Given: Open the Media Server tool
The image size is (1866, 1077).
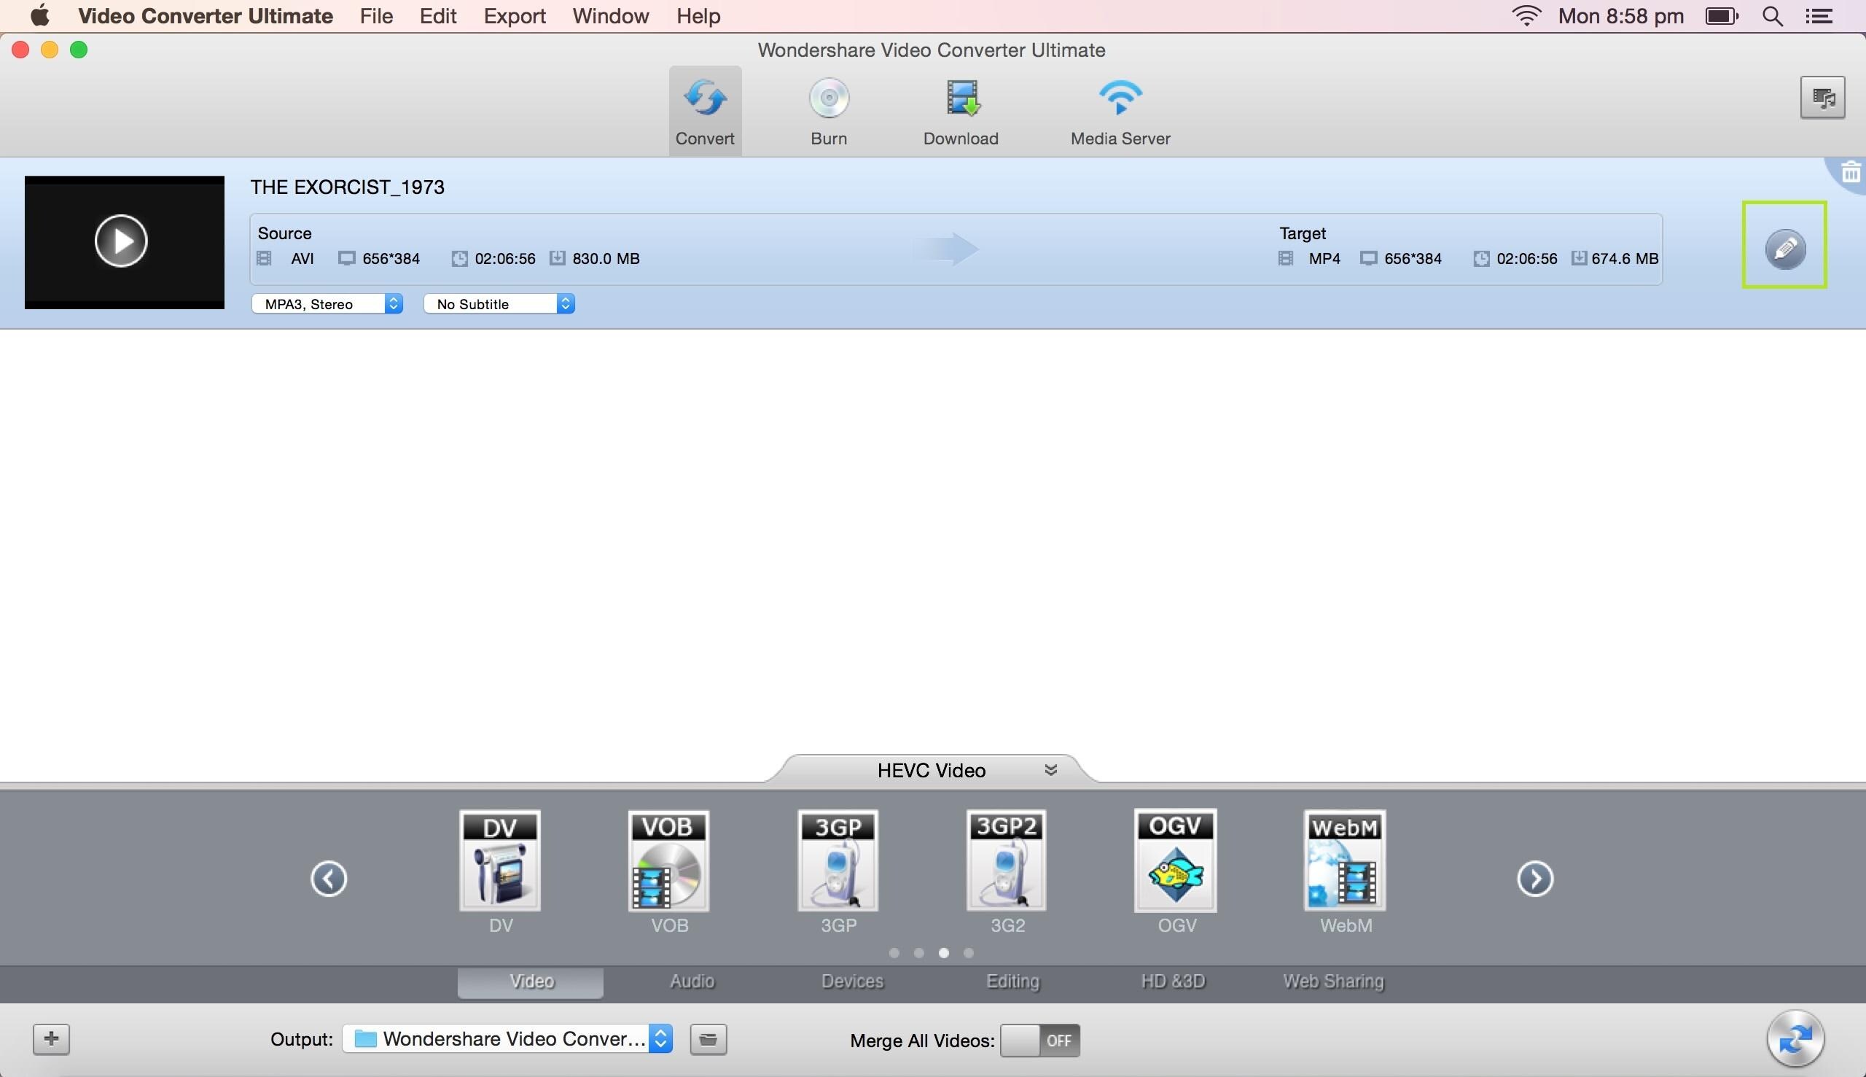Looking at the screenshot, I should pyautogui.click(x=1120, y=111).
